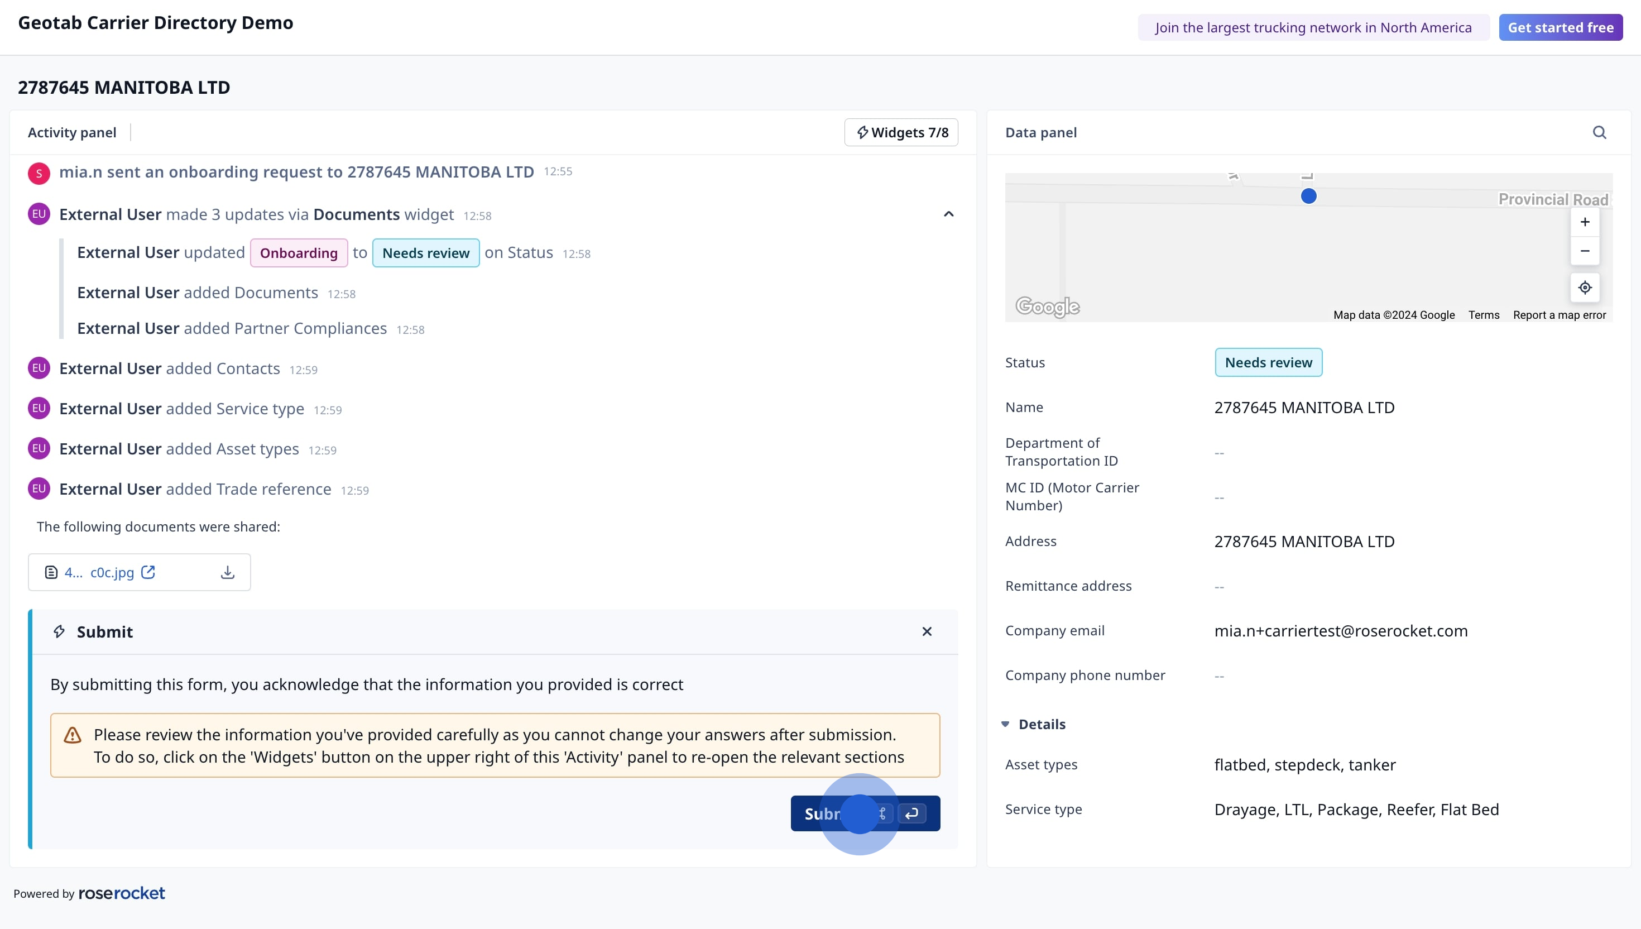The width and height of the screenshot is (1641, 929).
Task: Zoom in on the map
Action: [1584, 222]
